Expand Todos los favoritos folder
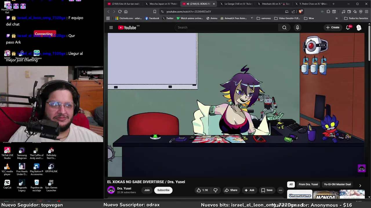 click(356, 18)
